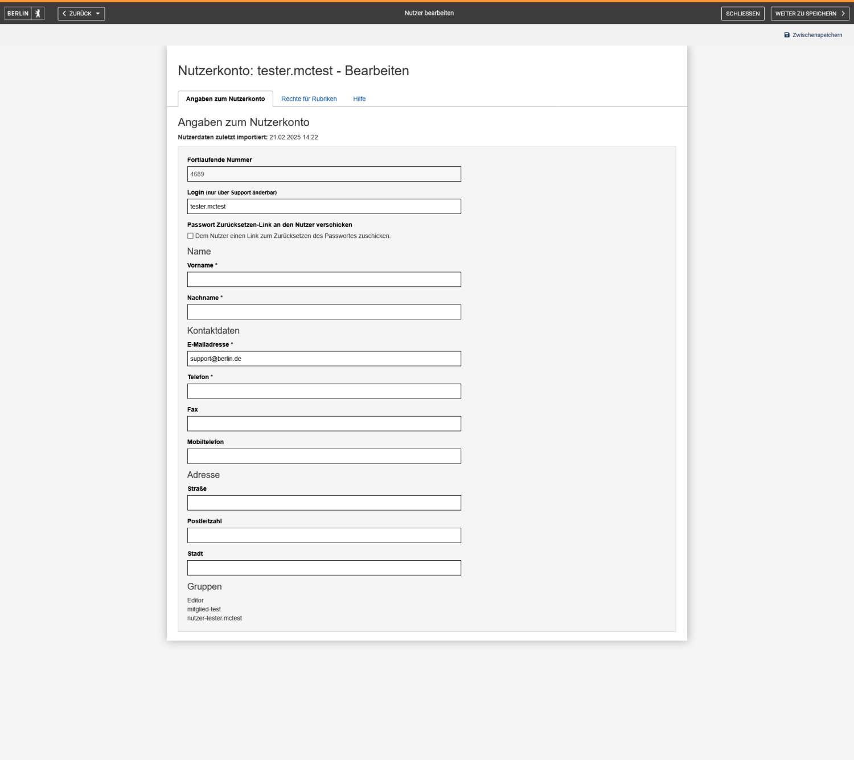Click Dem Nutzer einen Link checkbox label
Screen dimensions: 854x760
293,236
